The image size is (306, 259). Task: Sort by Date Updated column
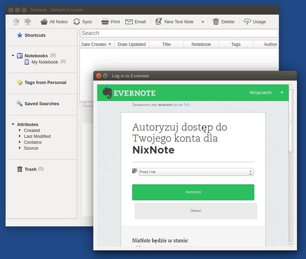[x=132, y=44]
